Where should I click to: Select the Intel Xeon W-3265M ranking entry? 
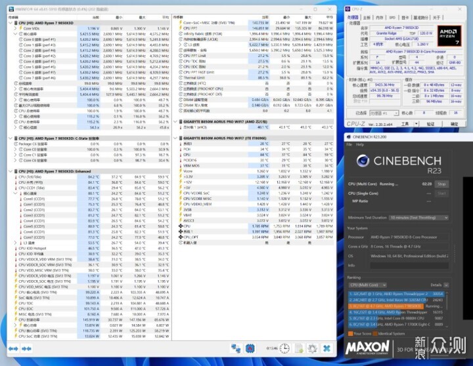tap(397, 300)
